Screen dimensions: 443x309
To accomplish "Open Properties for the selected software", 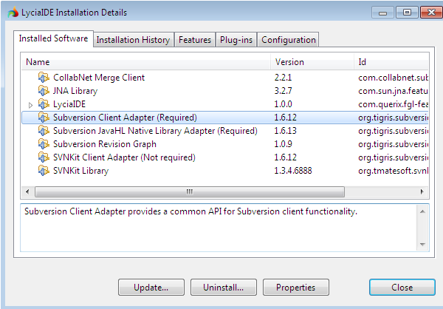I will pyautogui.click(x=295, y=288).
